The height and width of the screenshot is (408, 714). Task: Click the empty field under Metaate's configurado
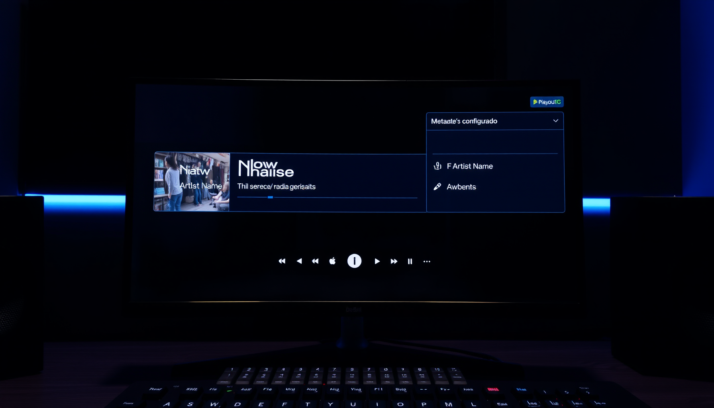click(x=495, y=143)
